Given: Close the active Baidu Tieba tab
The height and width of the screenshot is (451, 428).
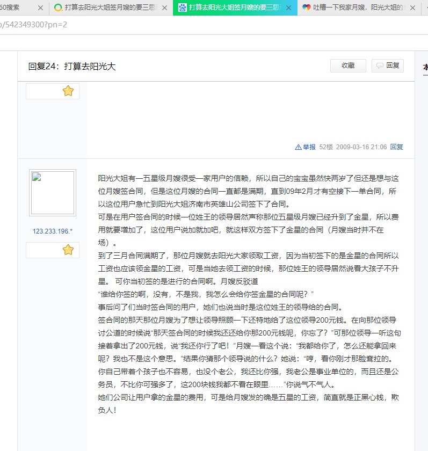Looking at the screenshot, I should click(288, 8).
